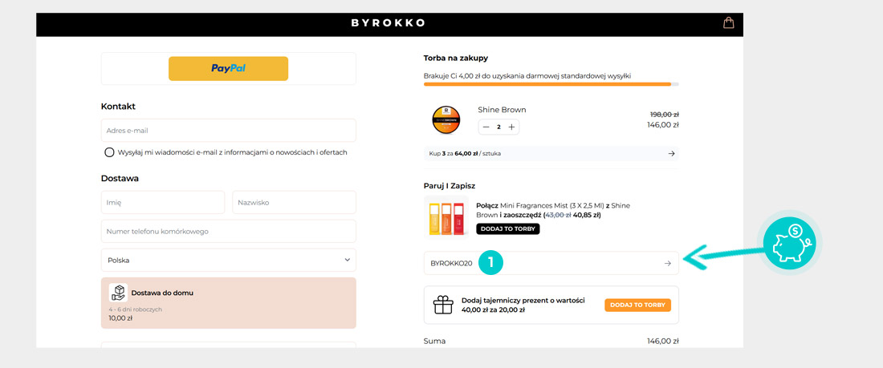
Task: Click the free shipping progress bar
Action: pos(551,84)
